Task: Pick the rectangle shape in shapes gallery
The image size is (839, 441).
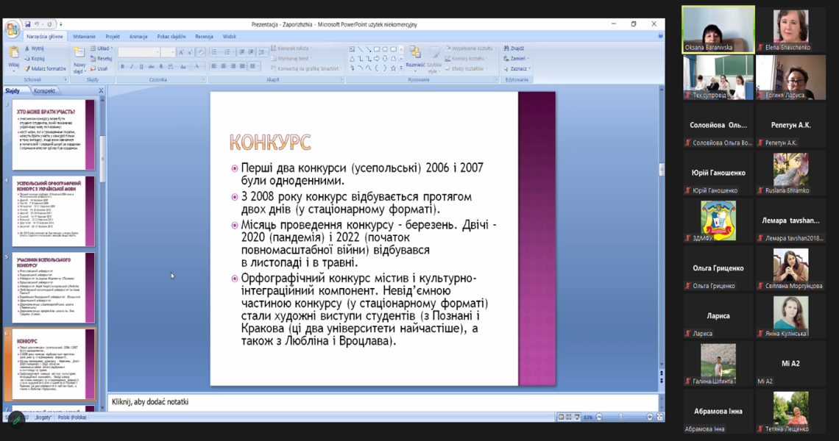Action: click(x=377, y=49)
